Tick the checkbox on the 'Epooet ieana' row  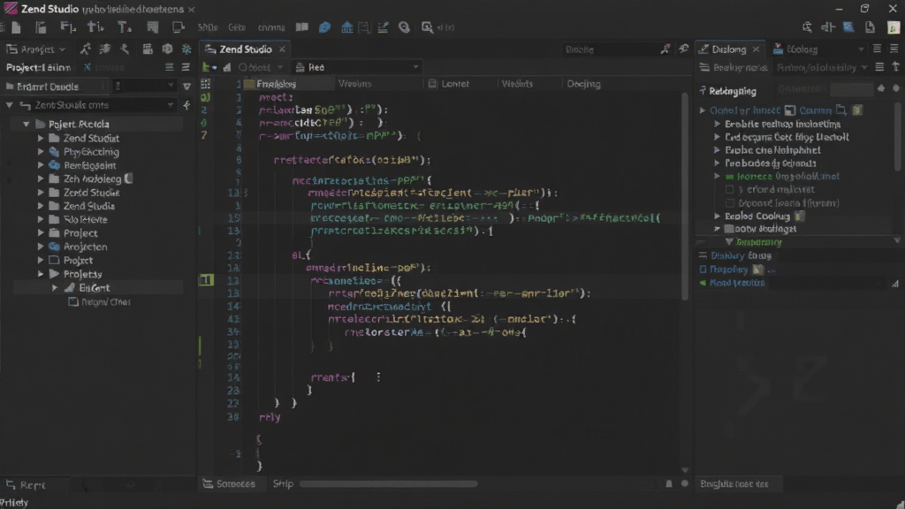coord(729,203)
